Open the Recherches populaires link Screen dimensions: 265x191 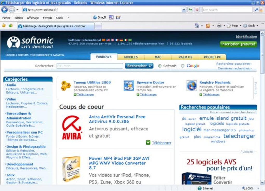[x=234, y=64]
